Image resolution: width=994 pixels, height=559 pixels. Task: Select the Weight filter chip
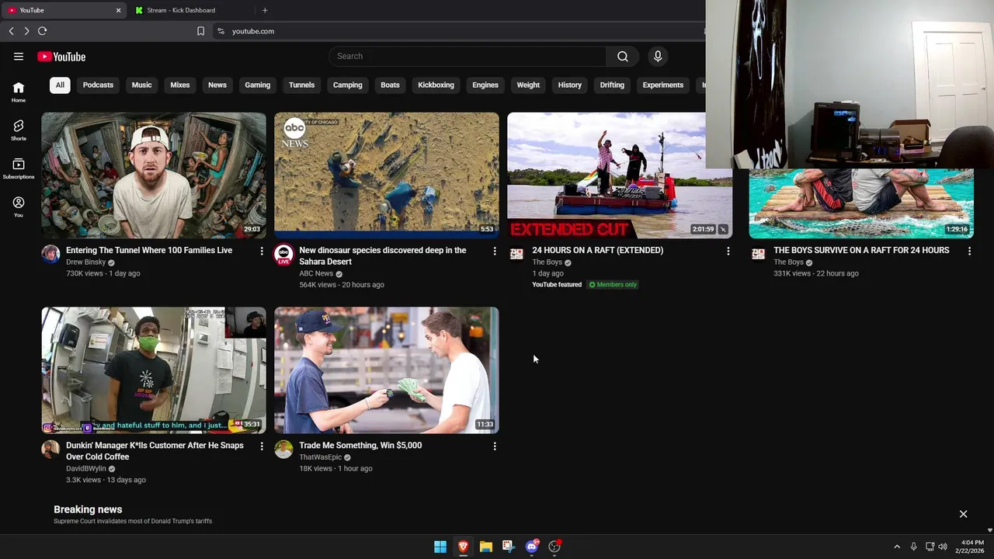[528, 85]
